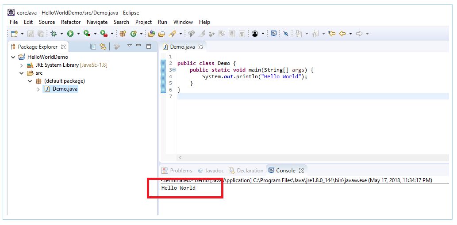Open the Source menu
Image resolution: width=457 pixels, height=225 pixels.
tap(47, 22)
